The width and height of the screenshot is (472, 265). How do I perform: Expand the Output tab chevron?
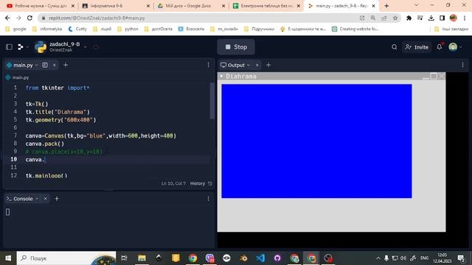point(249,65)
